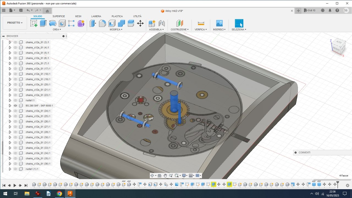Switch to the PLASTICA tab
352x198 pixels.
point(117,16)
